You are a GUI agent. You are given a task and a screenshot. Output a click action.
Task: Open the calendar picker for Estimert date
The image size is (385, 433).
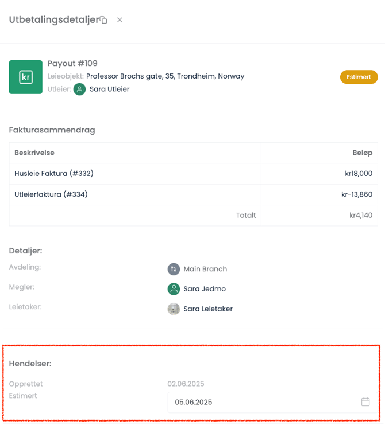tap(365, 402)
